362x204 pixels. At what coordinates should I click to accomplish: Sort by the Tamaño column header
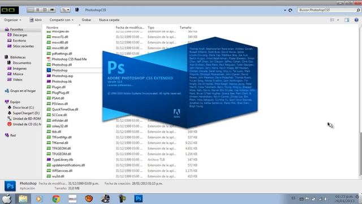[x=186, y=28]
